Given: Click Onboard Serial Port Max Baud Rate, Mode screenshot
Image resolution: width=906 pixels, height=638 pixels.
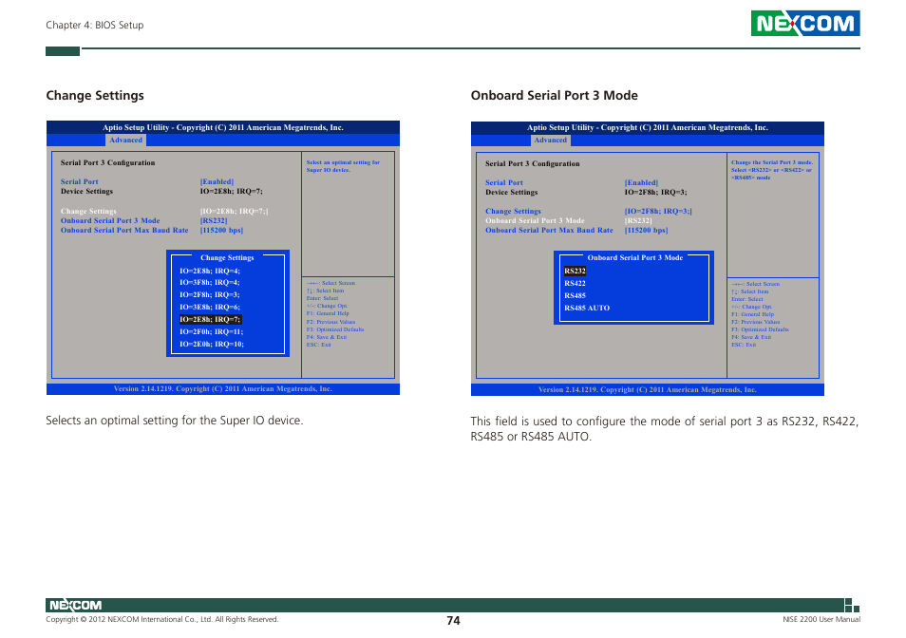Looking at the screenshot, I should tap(549, 230).
